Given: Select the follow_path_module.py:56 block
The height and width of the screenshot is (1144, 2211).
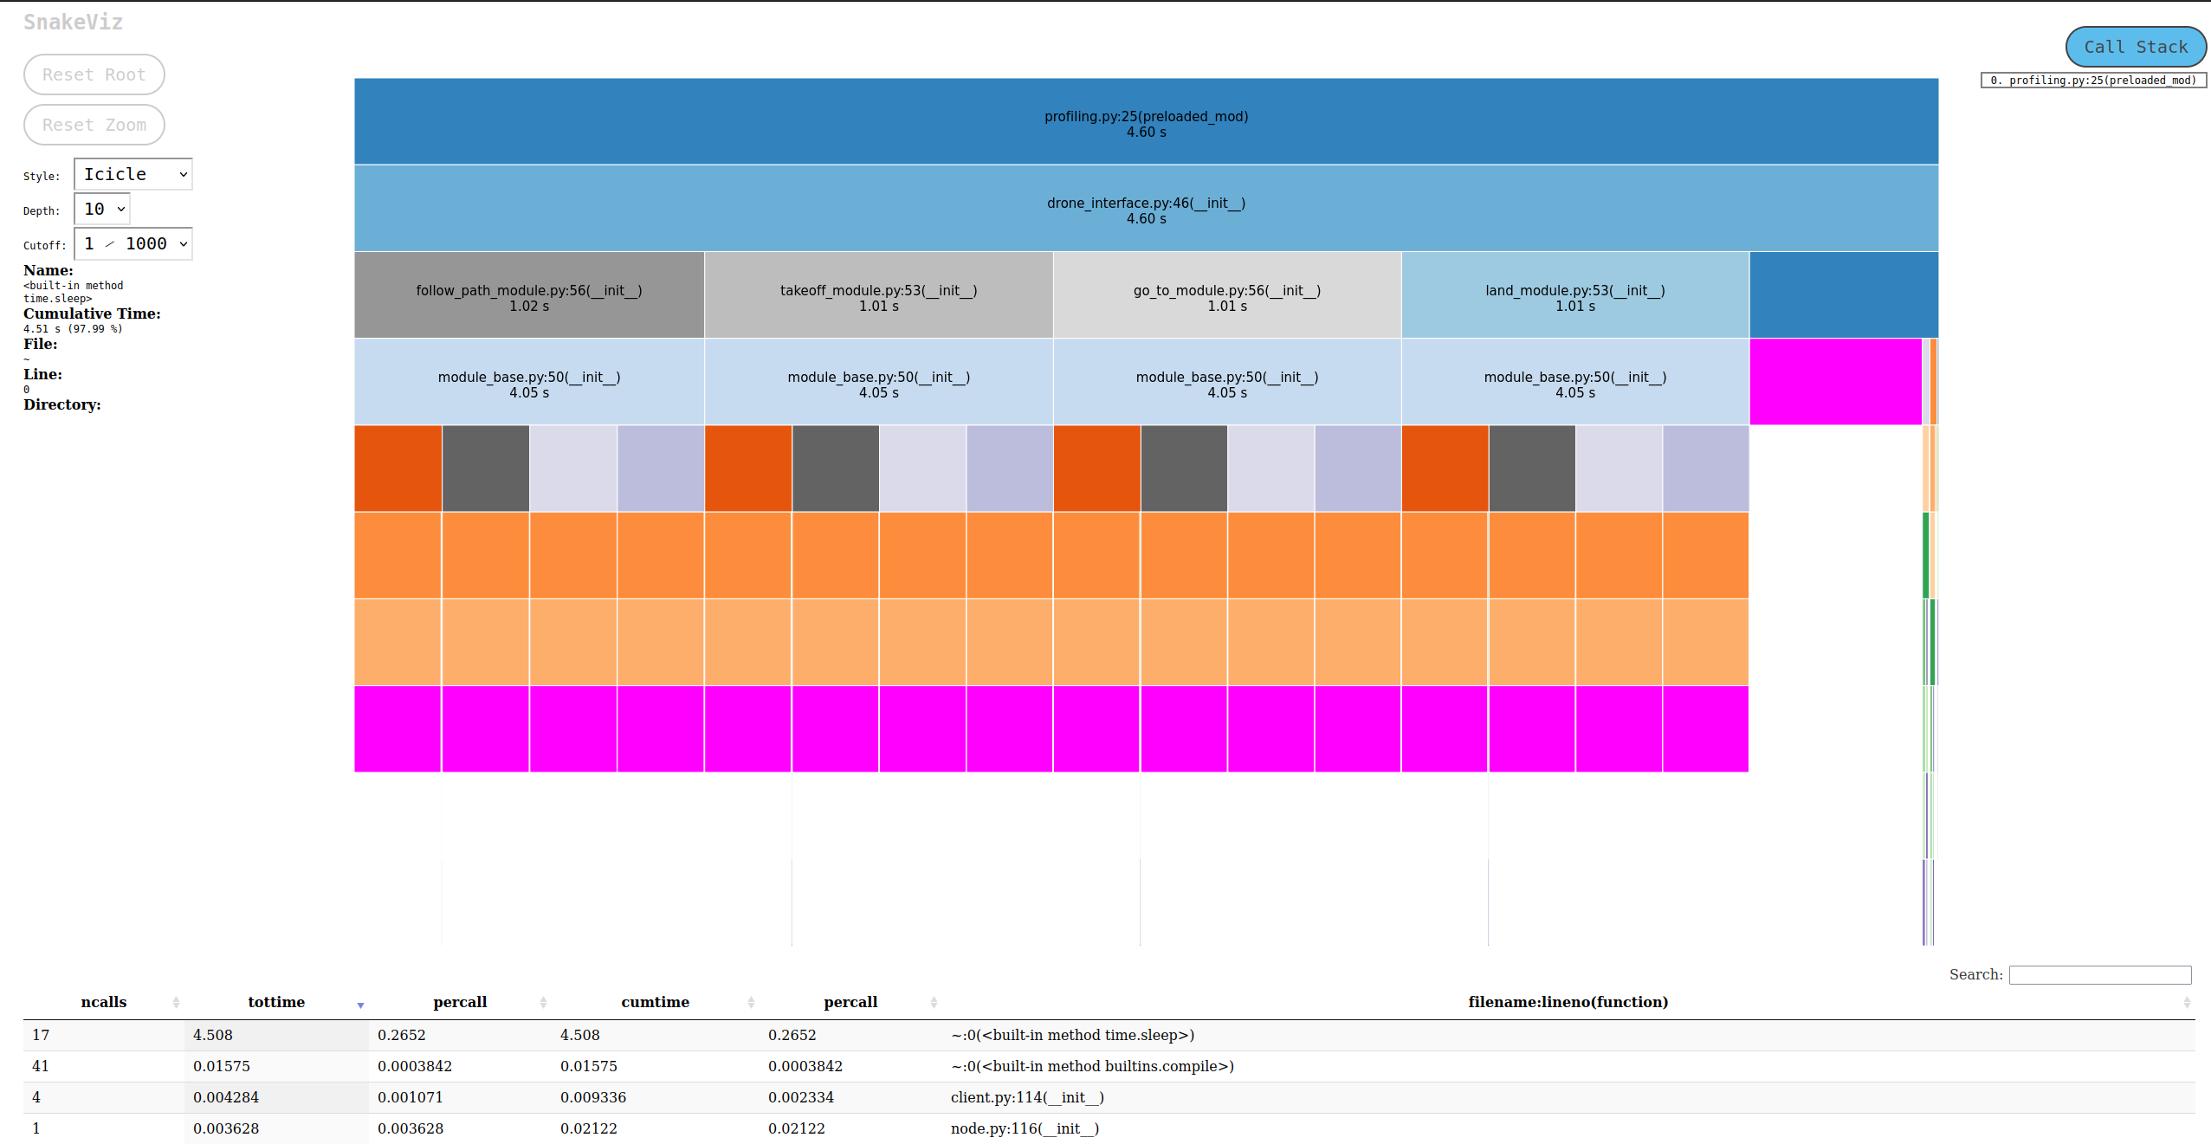Looking at the screenshot, I should tap(528, 294).
